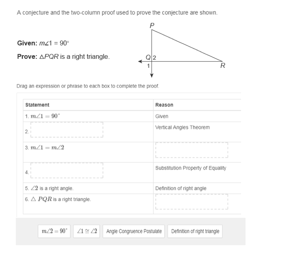
Task: Click the Statement column header
Action: coord(37,105)
